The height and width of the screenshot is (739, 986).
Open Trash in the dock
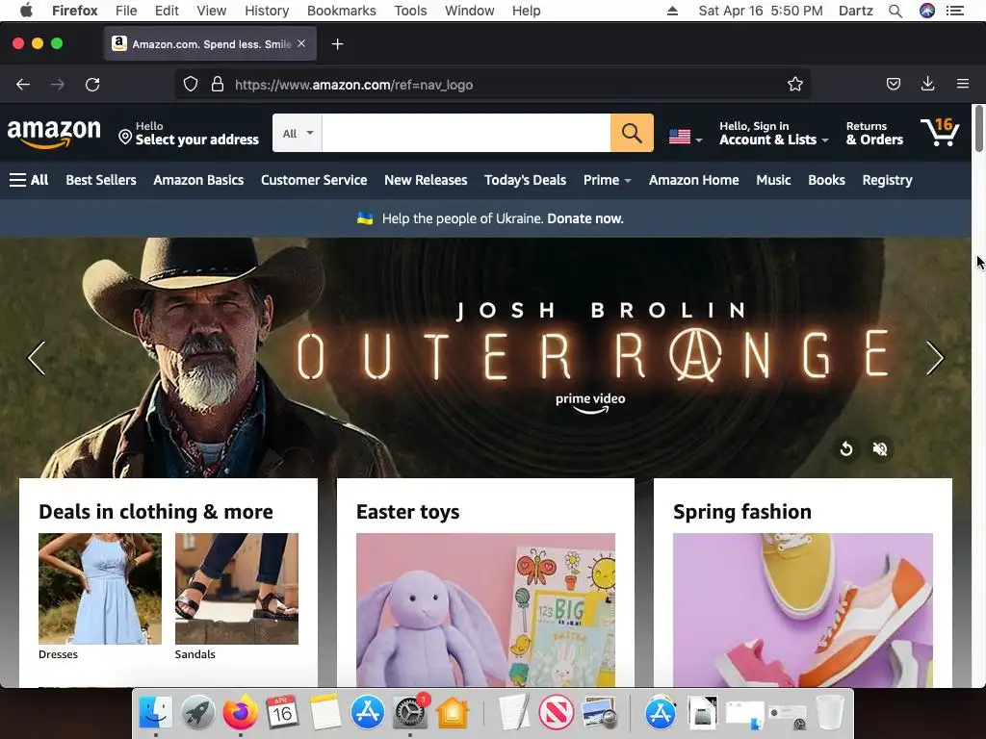coord(830,713)
